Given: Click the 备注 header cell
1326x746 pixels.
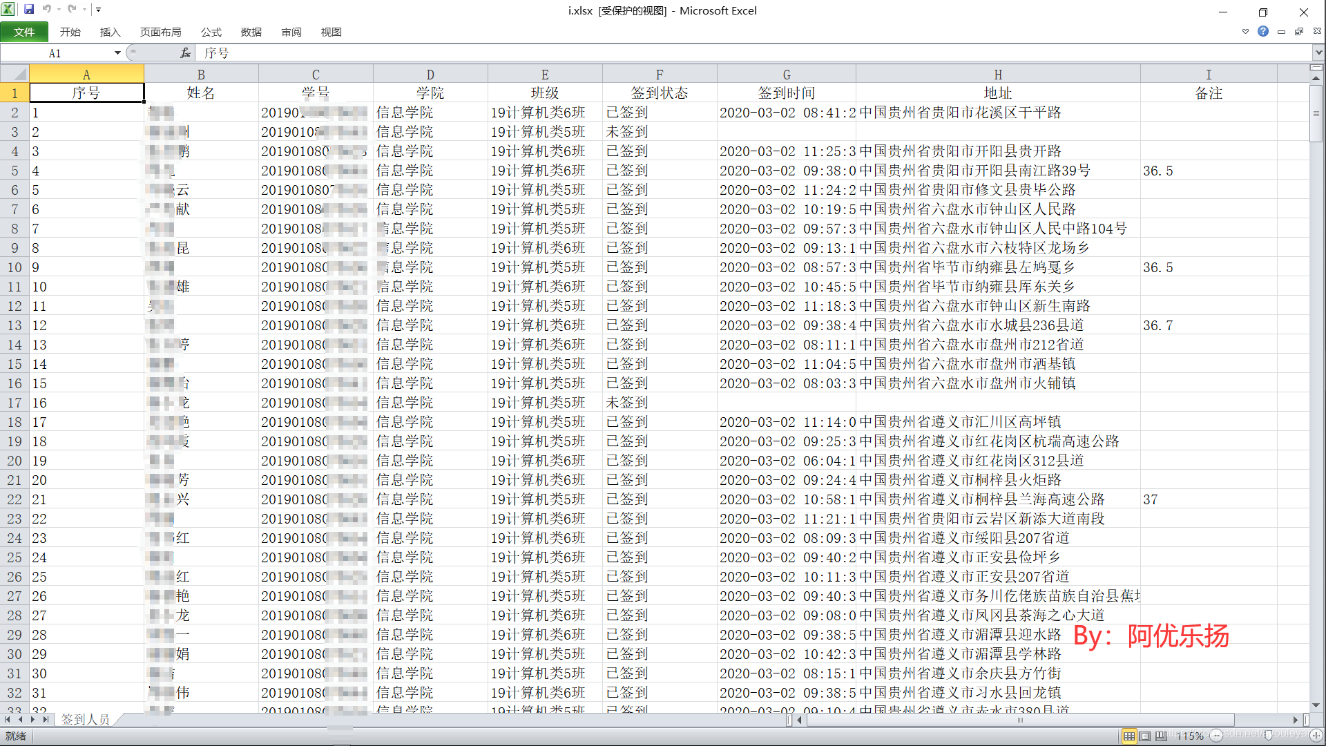Looking at the screenshot, I should point(1209,93).
